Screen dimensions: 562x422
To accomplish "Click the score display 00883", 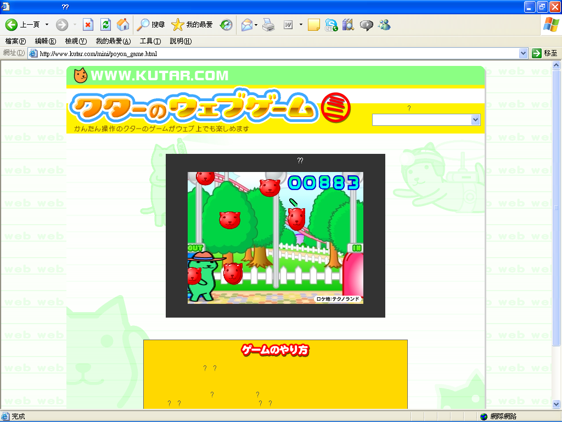I will pyautogui.click(x=324, y=182).
